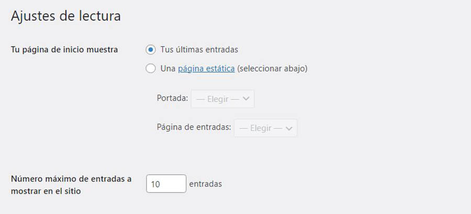Select the "Tus últimas entradas" radio button

tap(151, 50)
